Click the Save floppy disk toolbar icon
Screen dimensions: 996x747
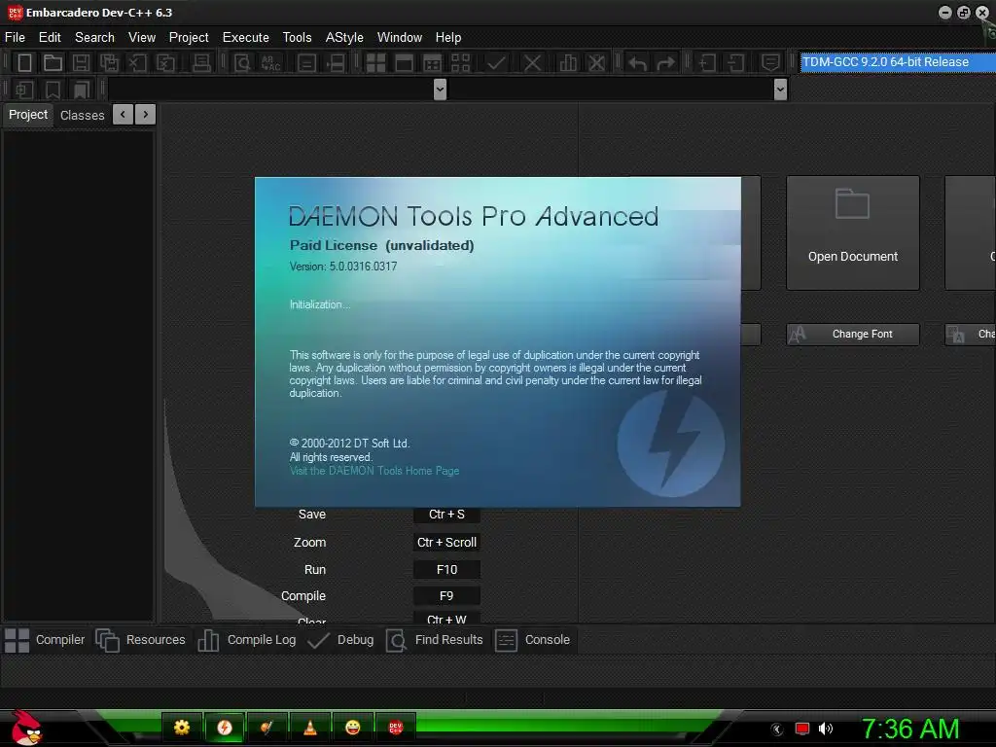[x=81, y=62]
